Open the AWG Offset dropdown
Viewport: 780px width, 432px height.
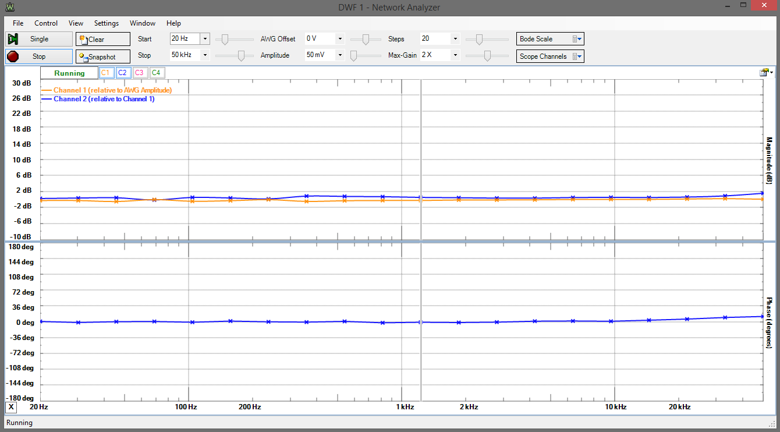(340, 39)
